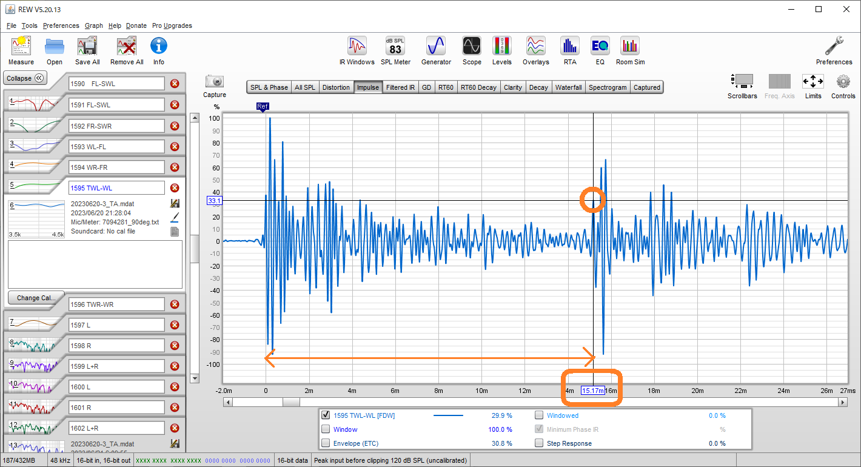This screenshot has width=861, height=467.
Task: Click the Ref marker on the graph
Action: coord(263,107)
